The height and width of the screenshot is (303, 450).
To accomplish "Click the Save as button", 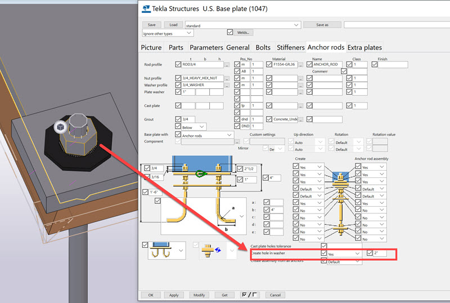I will pyautogui.click(x=322, y=25).
